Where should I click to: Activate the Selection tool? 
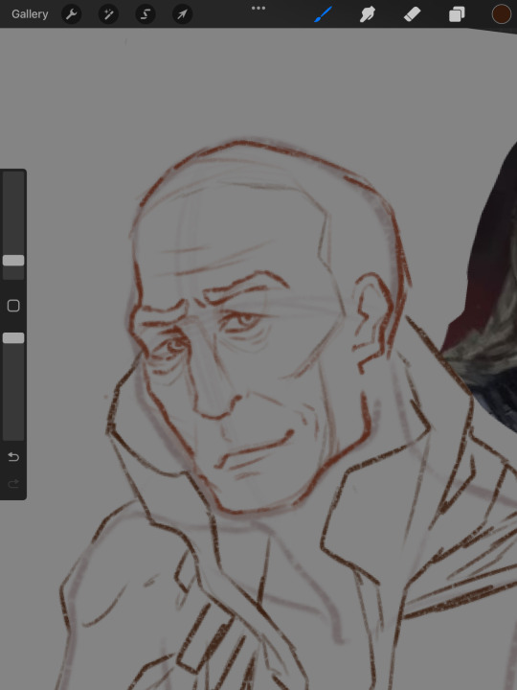[146, 14]
